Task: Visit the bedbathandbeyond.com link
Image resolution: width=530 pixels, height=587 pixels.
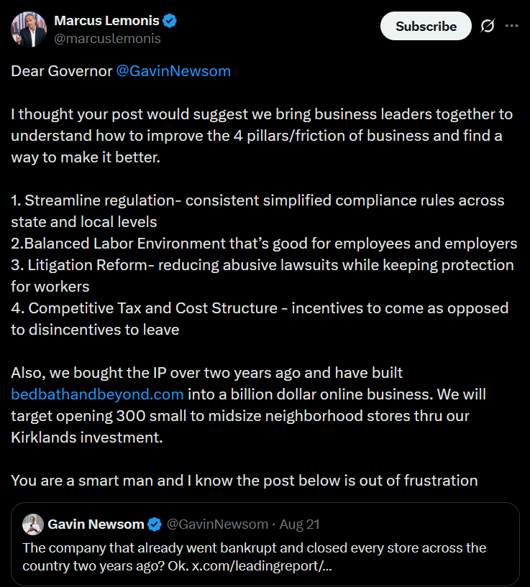Action: click(97, 394)
